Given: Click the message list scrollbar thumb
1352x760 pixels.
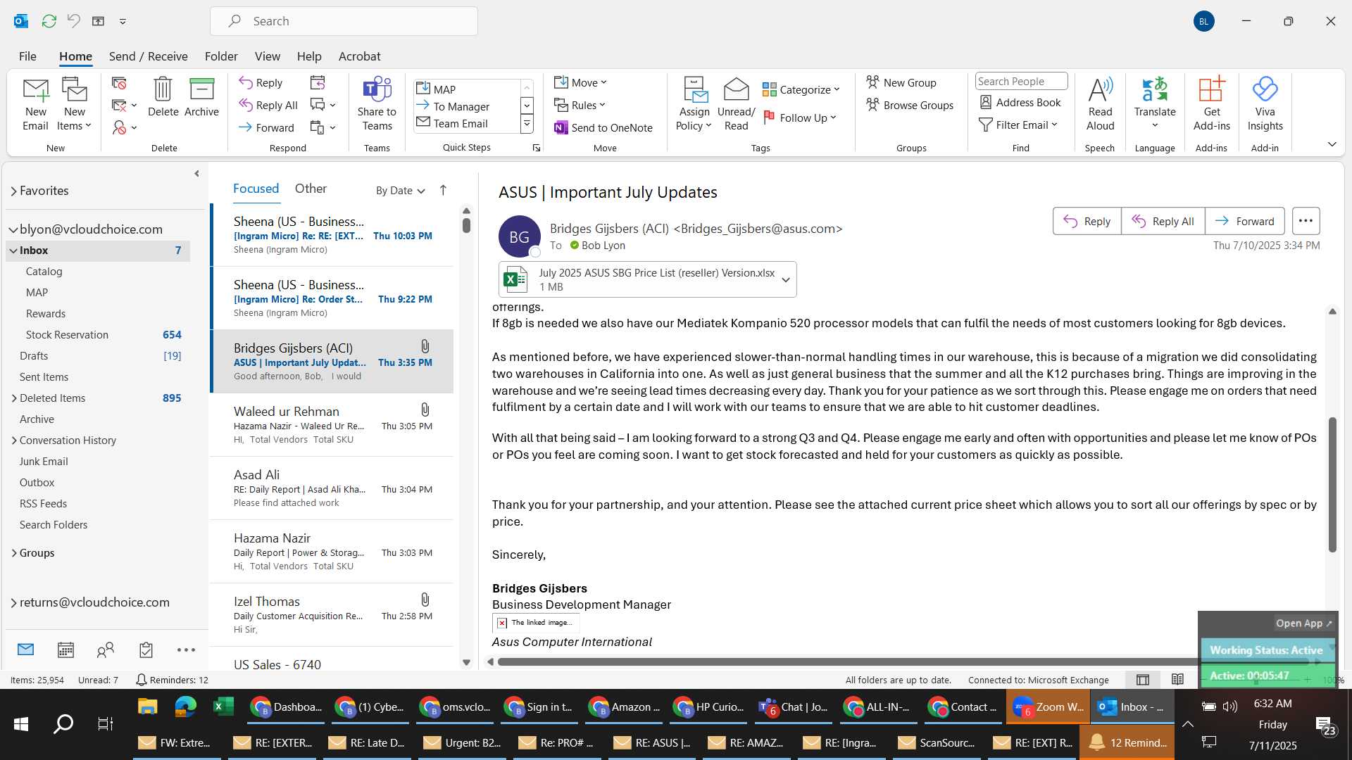Looking at the screenshot, I should tap(466, 225).
